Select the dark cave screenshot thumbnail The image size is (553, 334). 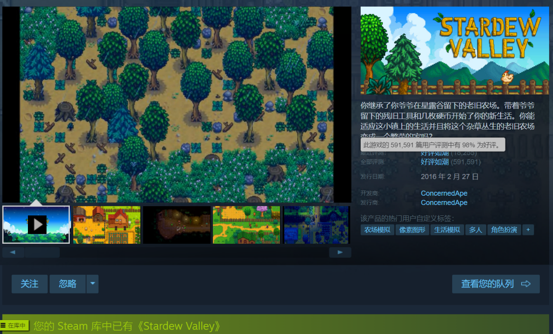[x=177, y=225]
